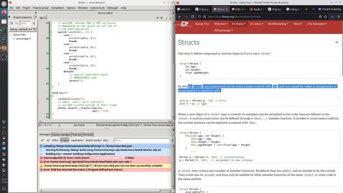343x193 pixels.
Task: Switch to the IDEs browser tab
Action: point(238,9)
